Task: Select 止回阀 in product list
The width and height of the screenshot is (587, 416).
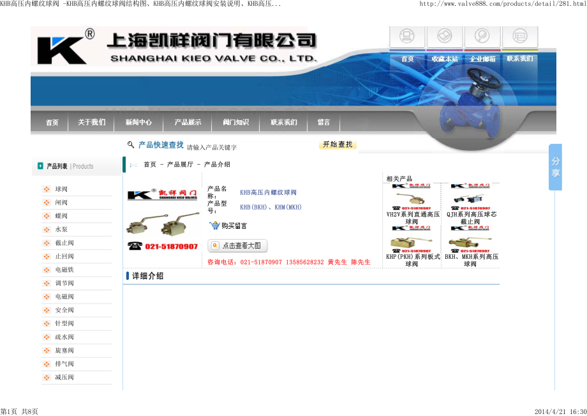Action: tap(64, 256)
